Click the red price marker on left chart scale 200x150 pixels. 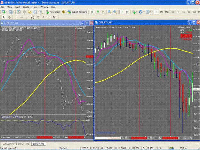[90, 57]
